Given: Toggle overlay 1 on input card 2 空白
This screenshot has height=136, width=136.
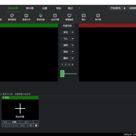Looking at the screenshot, I should [x=3, y=125].
